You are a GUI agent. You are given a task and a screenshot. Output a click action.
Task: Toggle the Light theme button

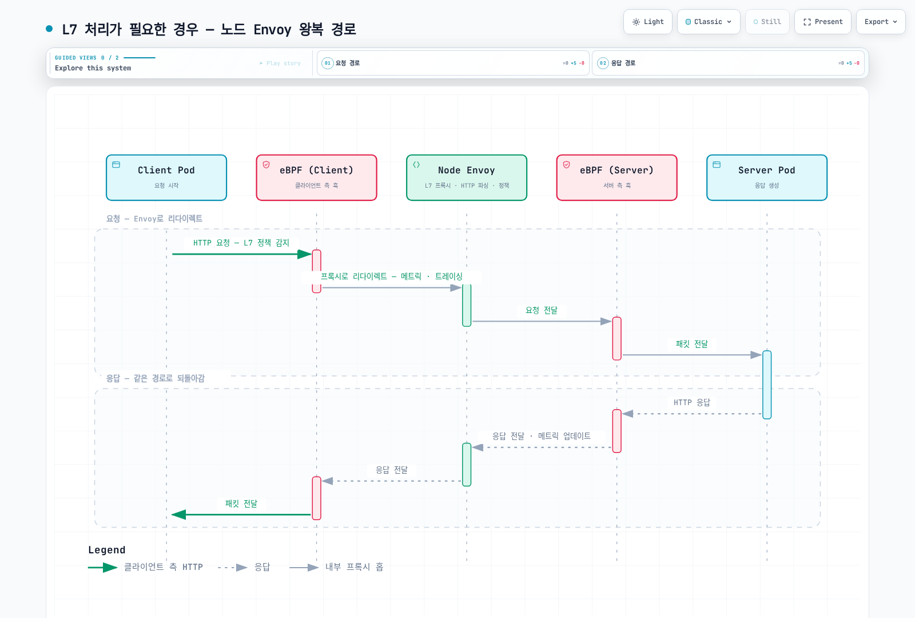647,22
